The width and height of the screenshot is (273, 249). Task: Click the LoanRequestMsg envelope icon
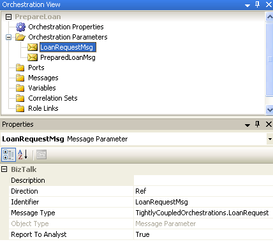[33, 47]
